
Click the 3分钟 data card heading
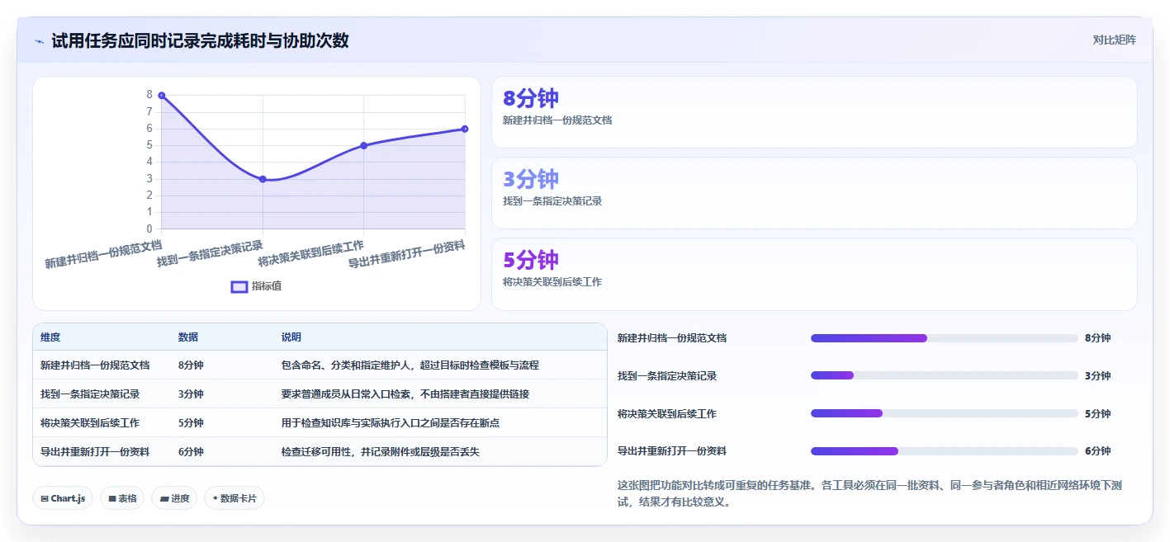coord(531,179)
